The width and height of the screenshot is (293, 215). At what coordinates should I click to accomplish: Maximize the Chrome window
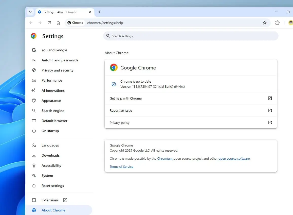[x=288, y=12]
